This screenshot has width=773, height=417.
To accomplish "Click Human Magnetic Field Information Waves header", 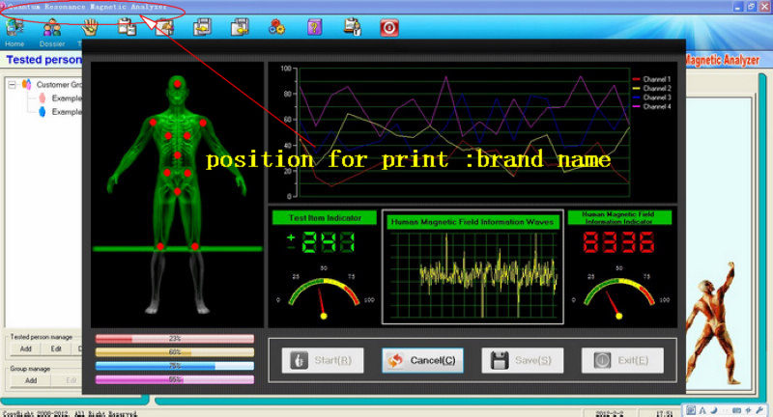I will coord(472,222).
